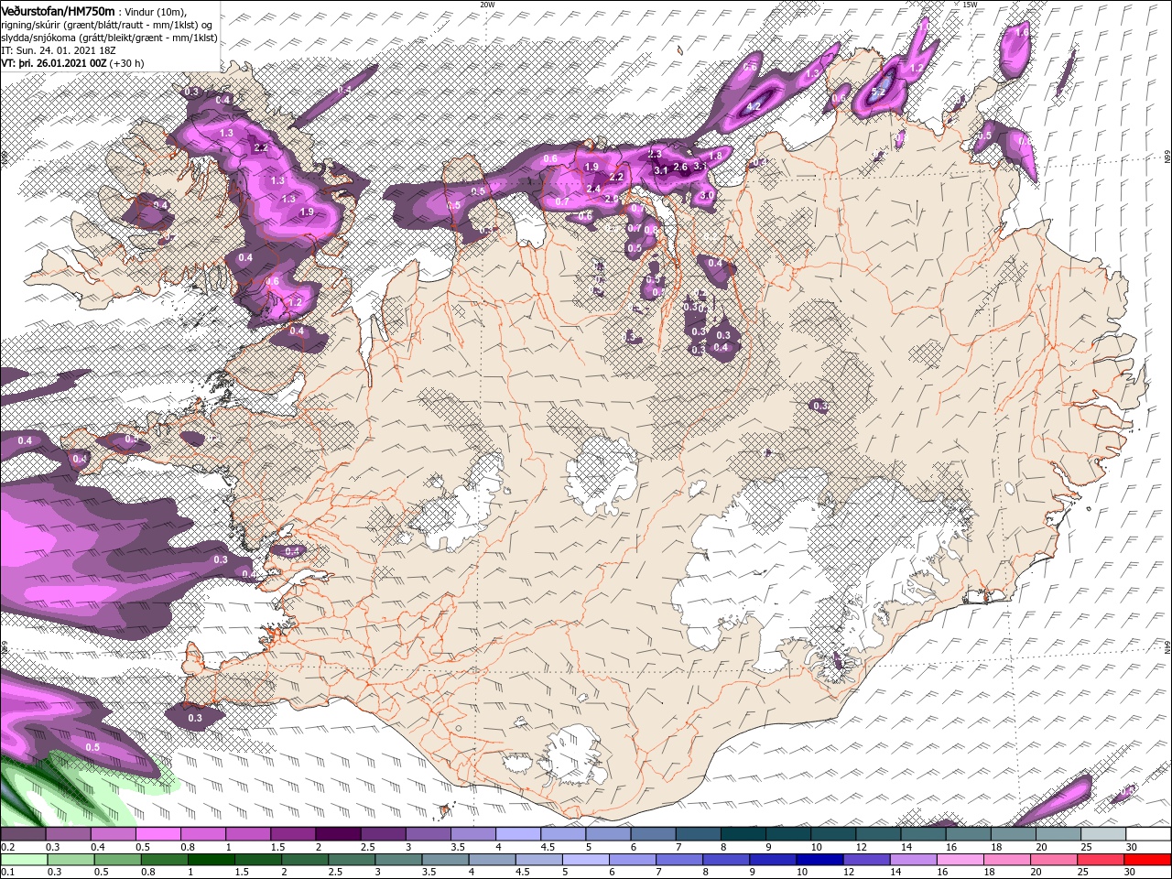Pick the pale green first swatch of the lower legend
The width and height of the screenshot is (1172, 879).
[x=23, y=860]
